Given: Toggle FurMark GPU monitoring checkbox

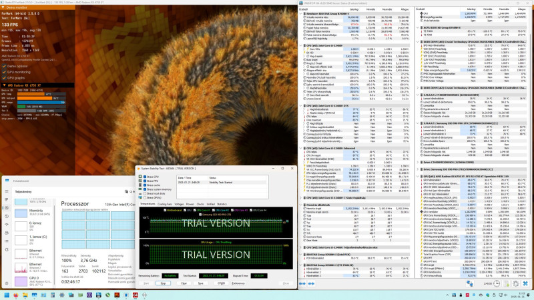Looking at the screenshot, I should [5, 72].
